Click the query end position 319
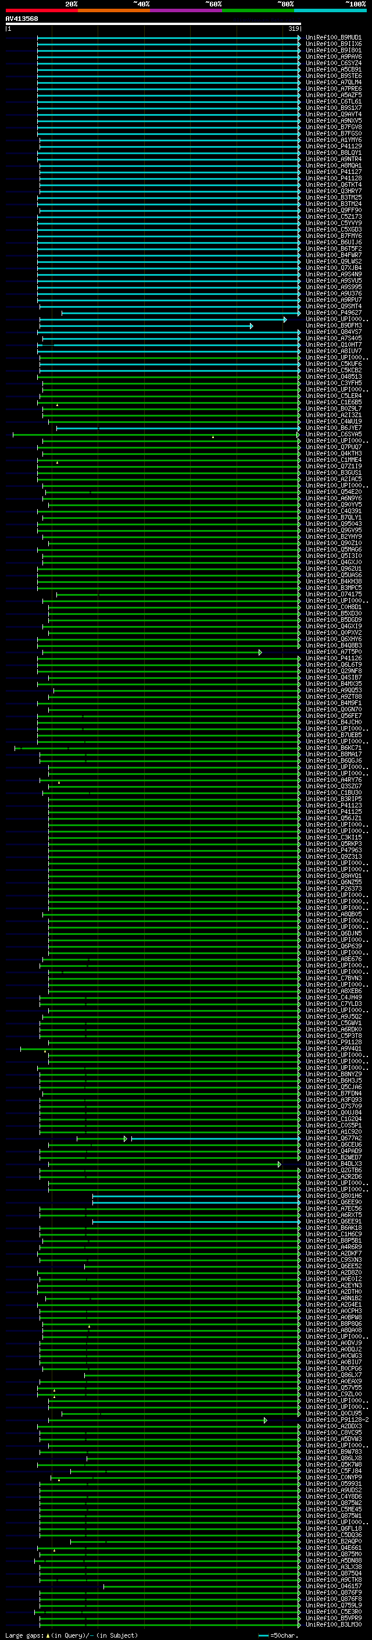This screenshot has height=1640, width=372. [294, 29]
